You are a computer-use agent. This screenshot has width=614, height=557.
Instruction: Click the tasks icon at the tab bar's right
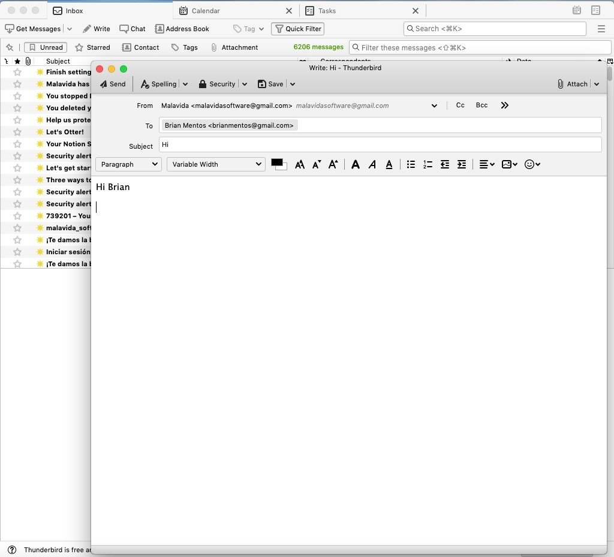click(596, 10)
